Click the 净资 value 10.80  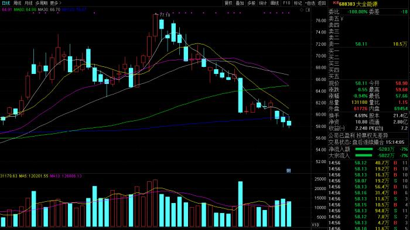361,122
